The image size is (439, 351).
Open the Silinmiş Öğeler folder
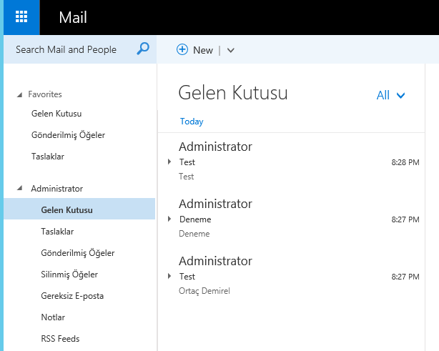pos(69,275)
